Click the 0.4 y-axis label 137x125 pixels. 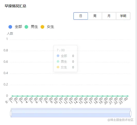(6, 73)
